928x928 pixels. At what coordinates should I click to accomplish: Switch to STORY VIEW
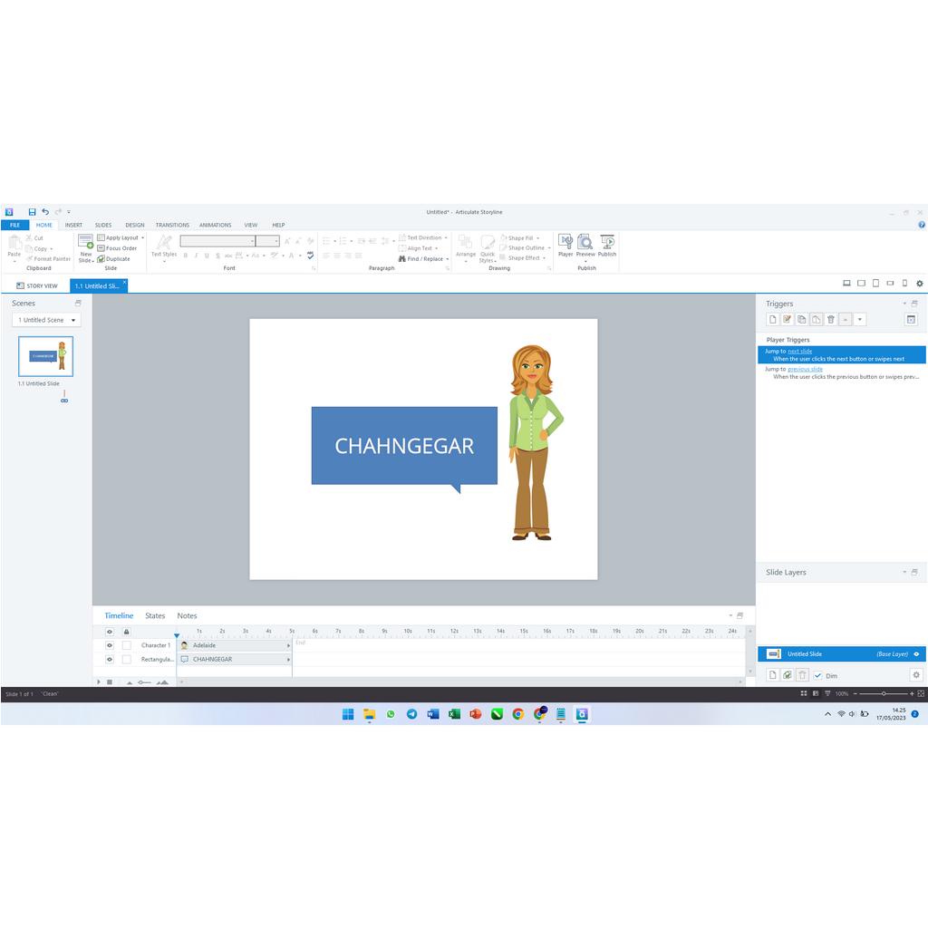click(x=38, y=285)
